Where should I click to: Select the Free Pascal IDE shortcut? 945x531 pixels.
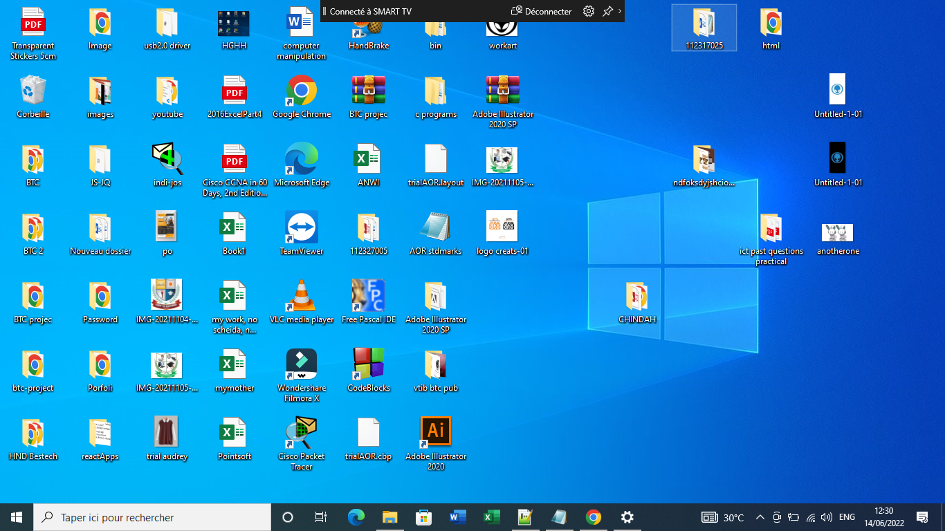pos(368,297)
